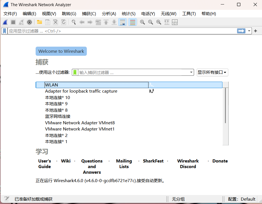Click the restart current capture icon
The image size is (262, 204).
21,22
